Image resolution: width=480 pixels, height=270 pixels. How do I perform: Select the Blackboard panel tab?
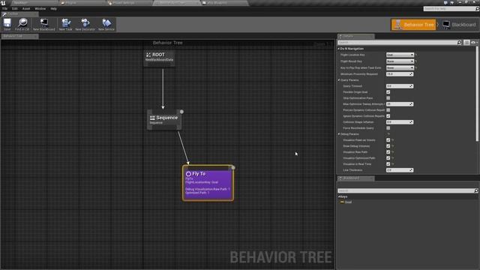point(355,178)
